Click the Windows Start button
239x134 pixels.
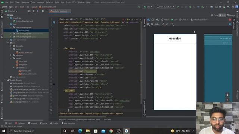4,131
